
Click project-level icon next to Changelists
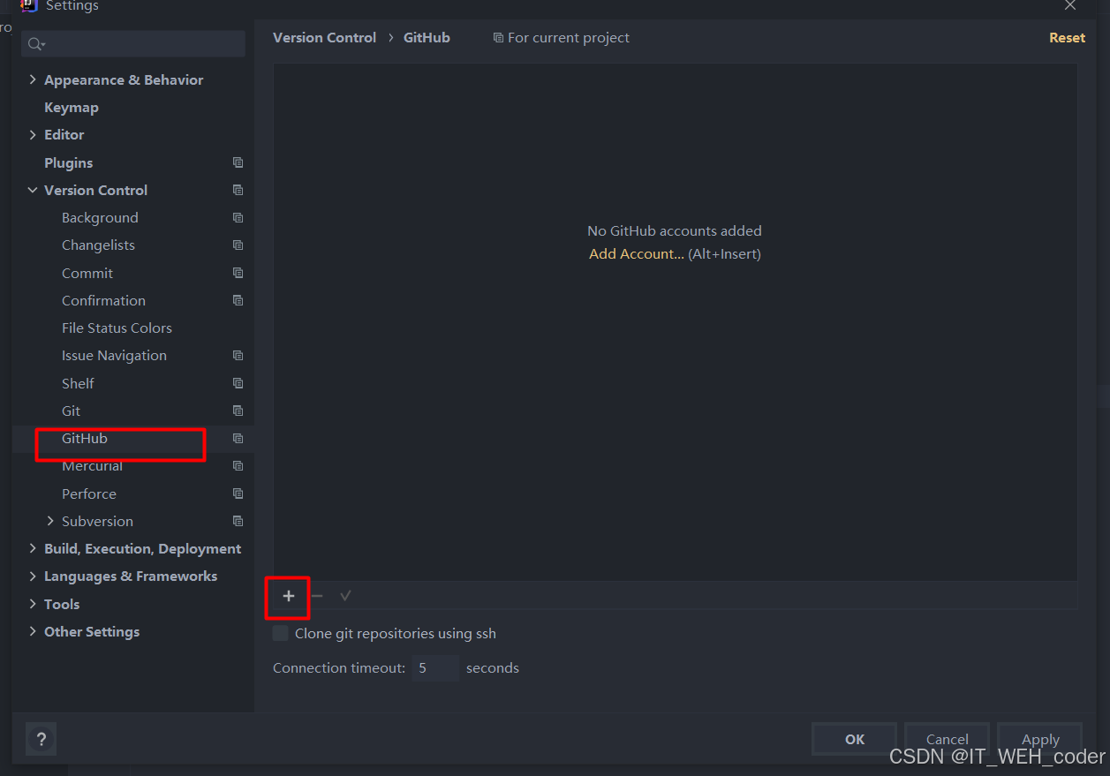238,245
